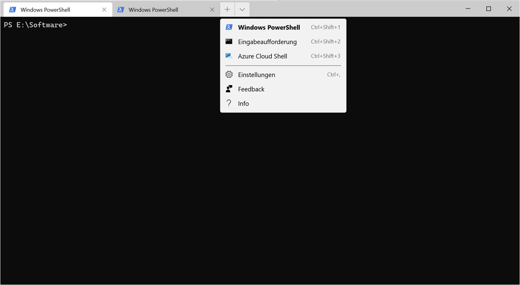Click the Feedback person icon
This screenshot has height=285, width=520.
229,89
